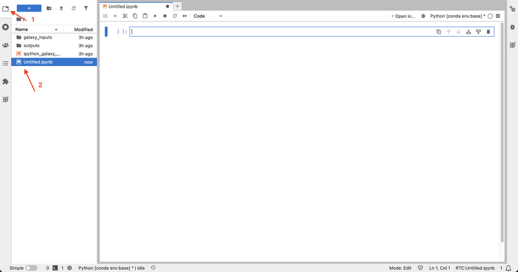Screen dimensions: 518x272
Task: Click the run cell play button
Action: point(155,16)
